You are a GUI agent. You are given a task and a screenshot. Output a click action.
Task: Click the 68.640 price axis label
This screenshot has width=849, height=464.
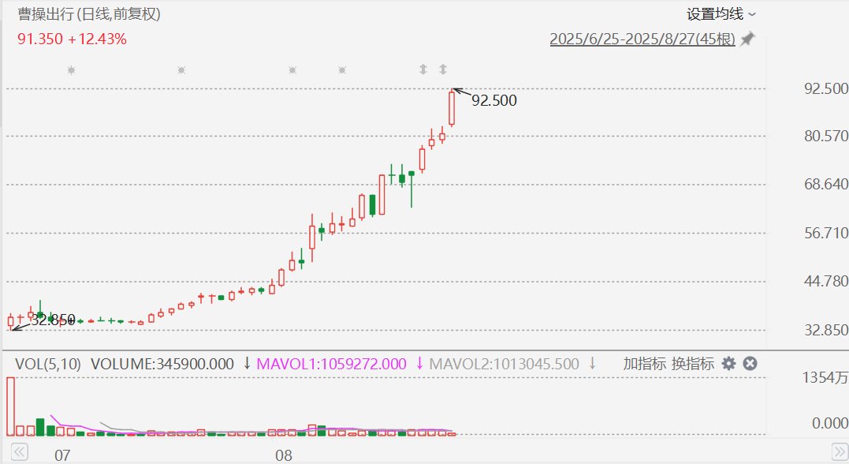826,185
